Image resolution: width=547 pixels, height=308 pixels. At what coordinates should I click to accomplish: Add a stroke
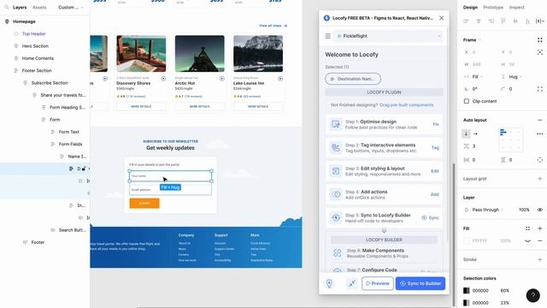539,259
